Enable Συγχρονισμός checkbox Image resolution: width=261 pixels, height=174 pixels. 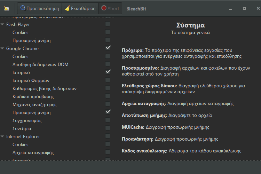point(108,120)
